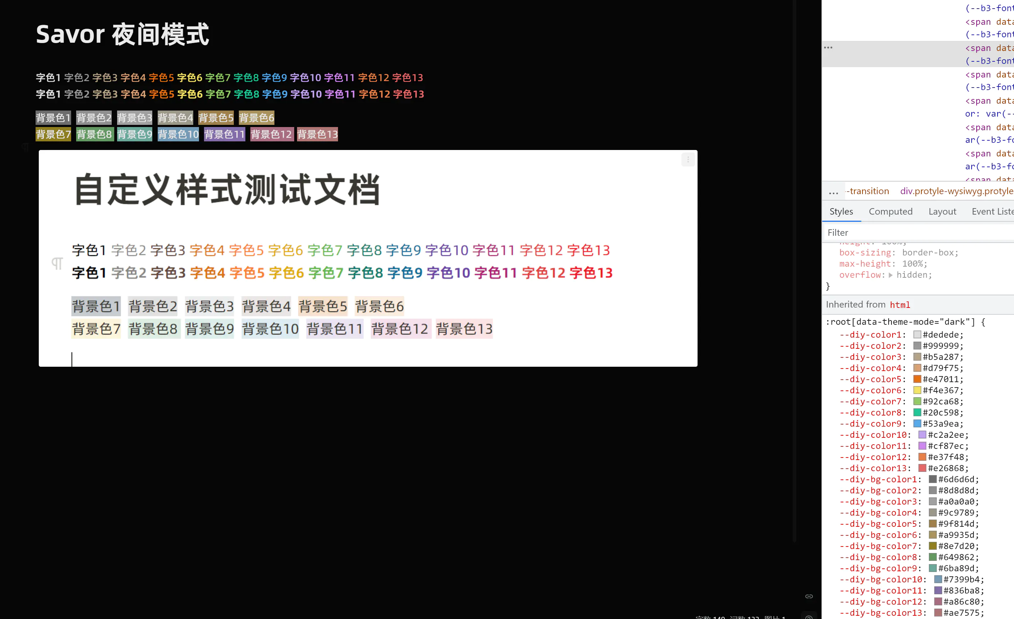
Task: Select the Styles tab
Action: (x=841, y=211)
